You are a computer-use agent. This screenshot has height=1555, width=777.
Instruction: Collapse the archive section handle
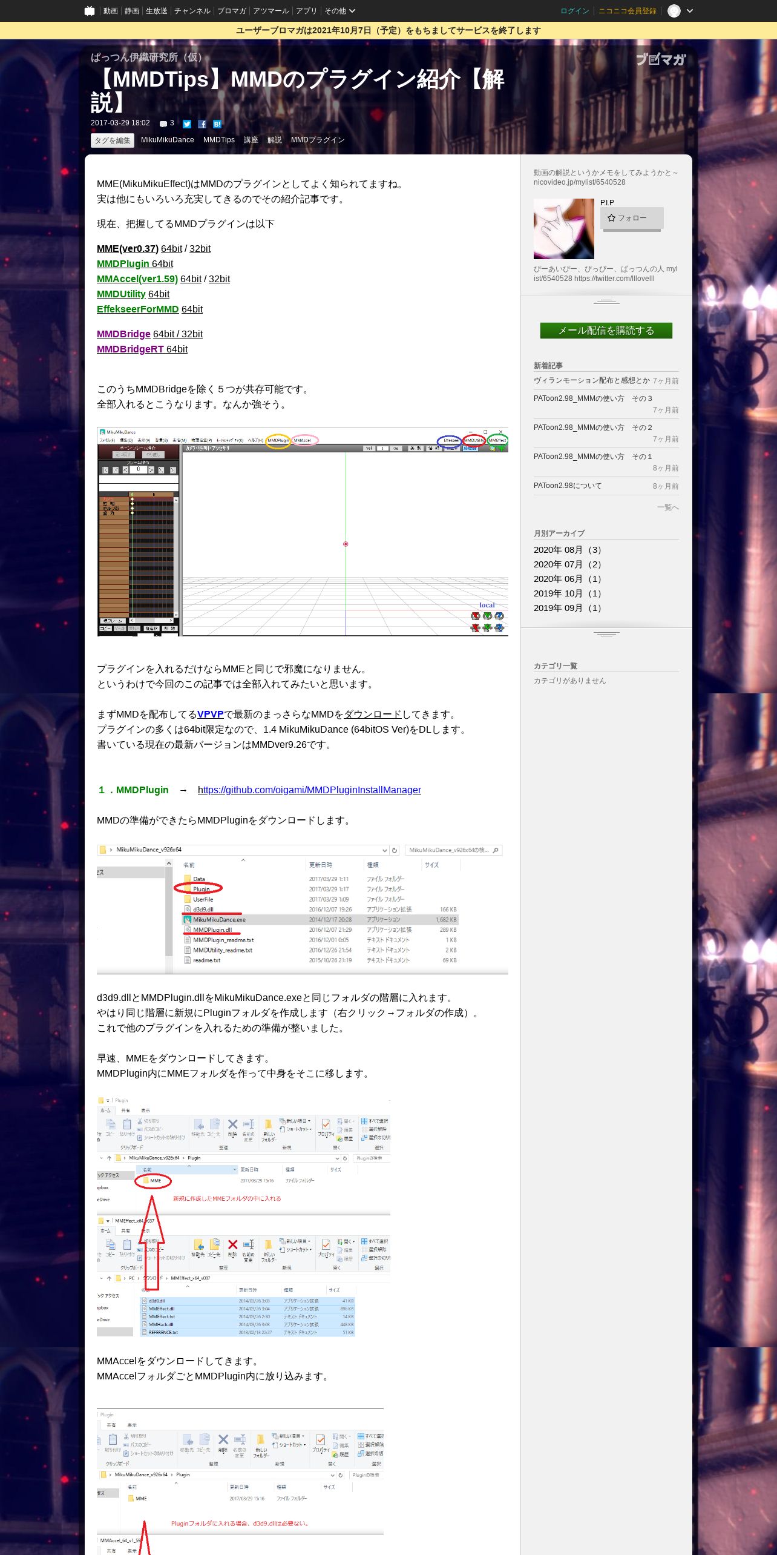click(606, 633)
